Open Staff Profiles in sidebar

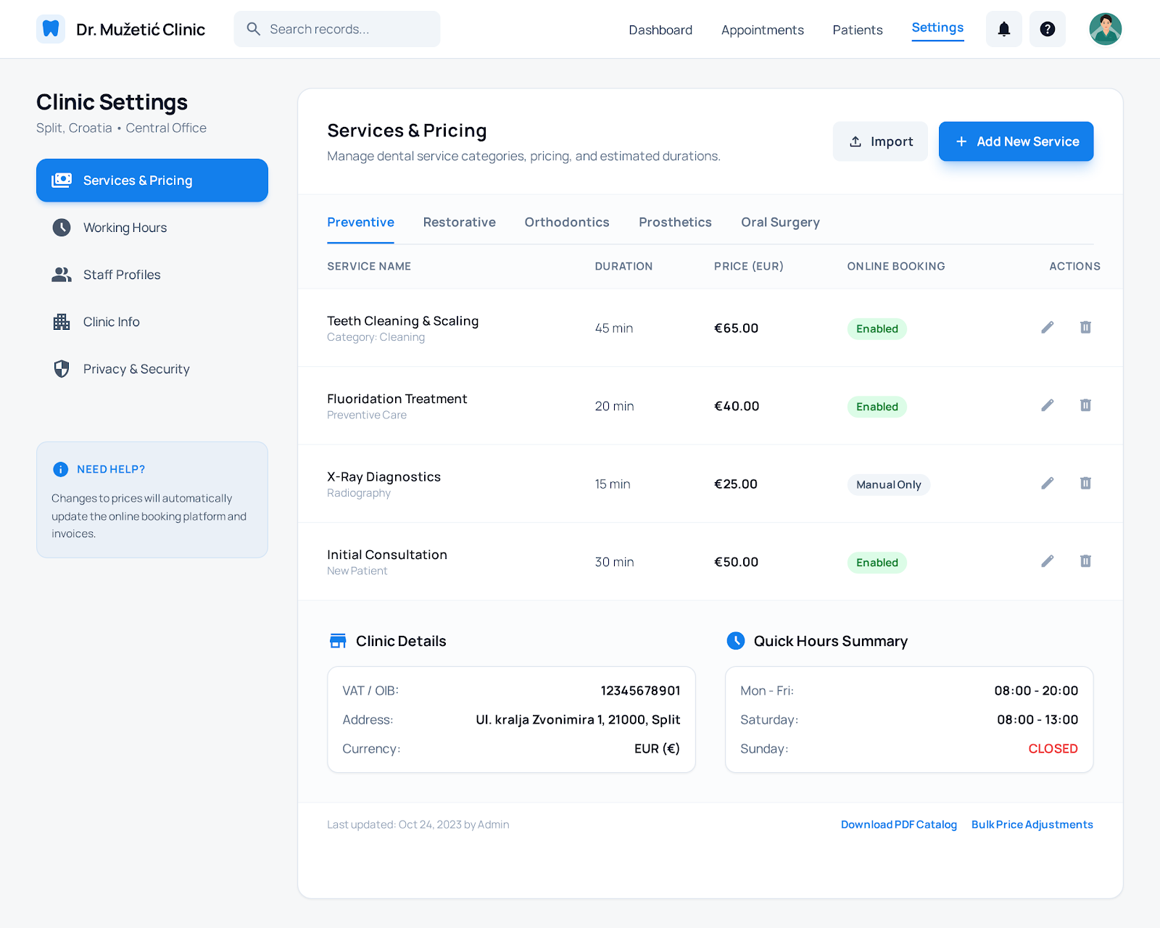[122, 275]
